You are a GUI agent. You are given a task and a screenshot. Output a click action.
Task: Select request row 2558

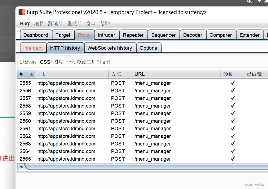click(142, 106)
